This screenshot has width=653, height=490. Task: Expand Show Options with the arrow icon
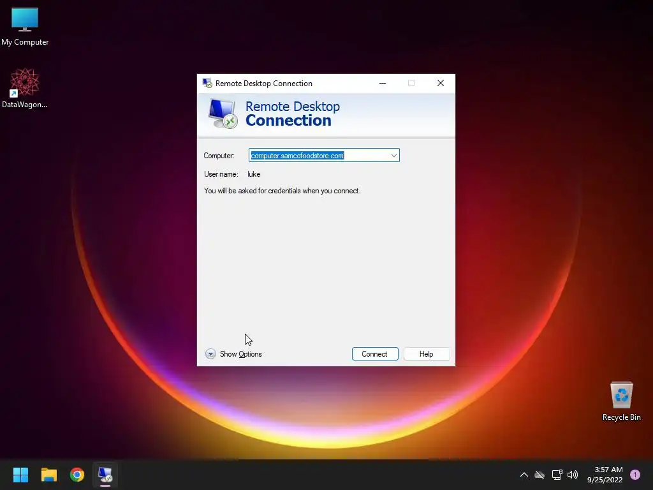click(210, 353)
